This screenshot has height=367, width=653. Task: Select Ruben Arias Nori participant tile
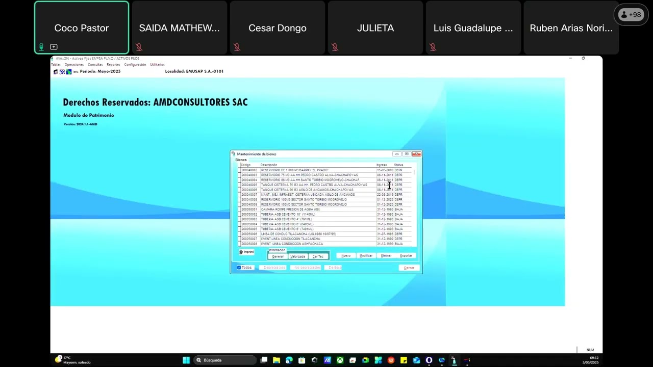pos(571,28)
